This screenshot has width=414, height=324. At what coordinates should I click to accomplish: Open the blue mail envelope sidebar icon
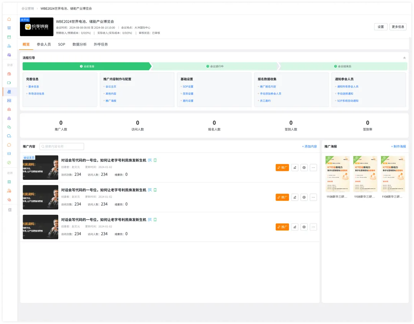[x=9, y=153]
